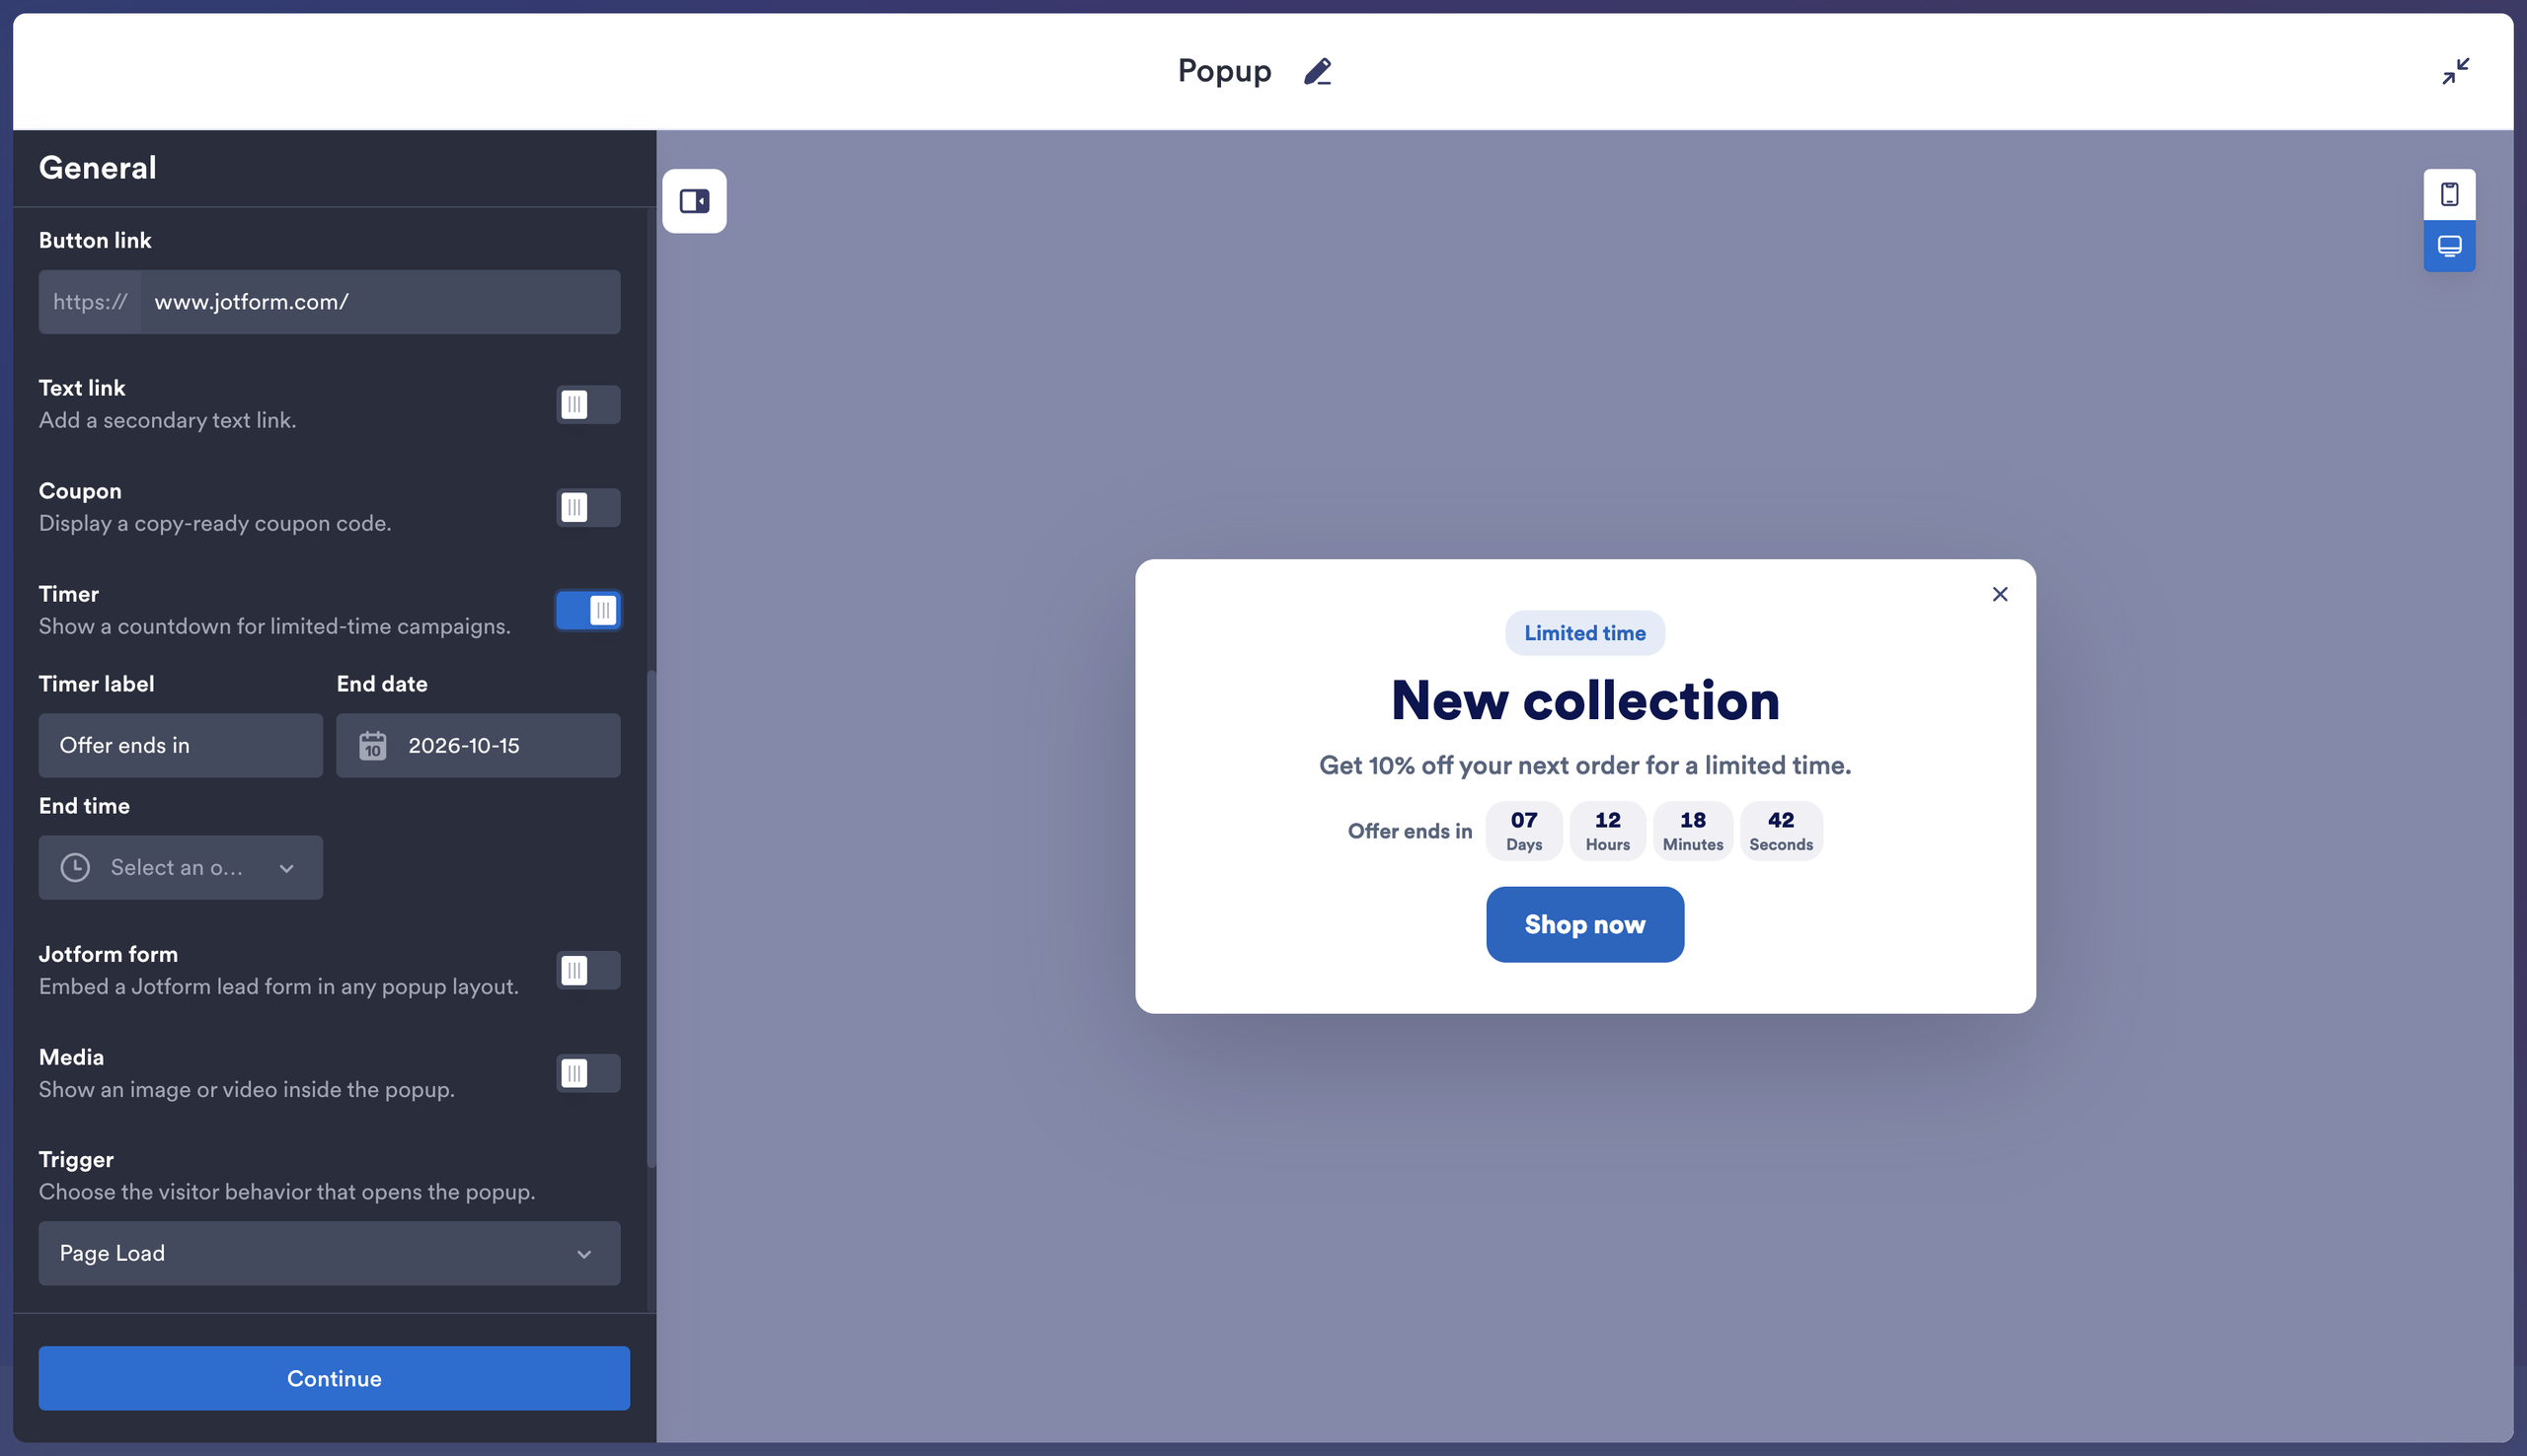
Task: Edit the Button link URL field
Action: coord(380,302)
